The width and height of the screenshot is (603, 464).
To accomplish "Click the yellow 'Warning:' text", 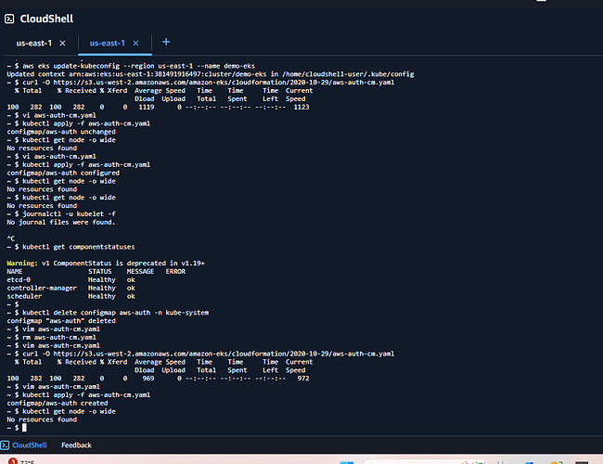I will [22, 264].
